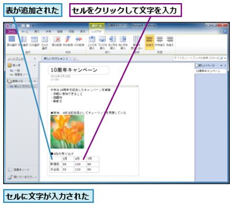Screen dimensions: 233x205
Task: Open the New Page dropdown arrow
Action: point(221,66)
